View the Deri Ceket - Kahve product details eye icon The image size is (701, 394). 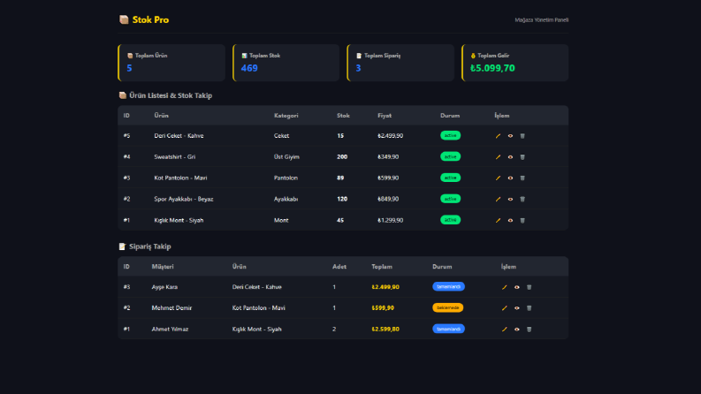(x=510, y=136)
